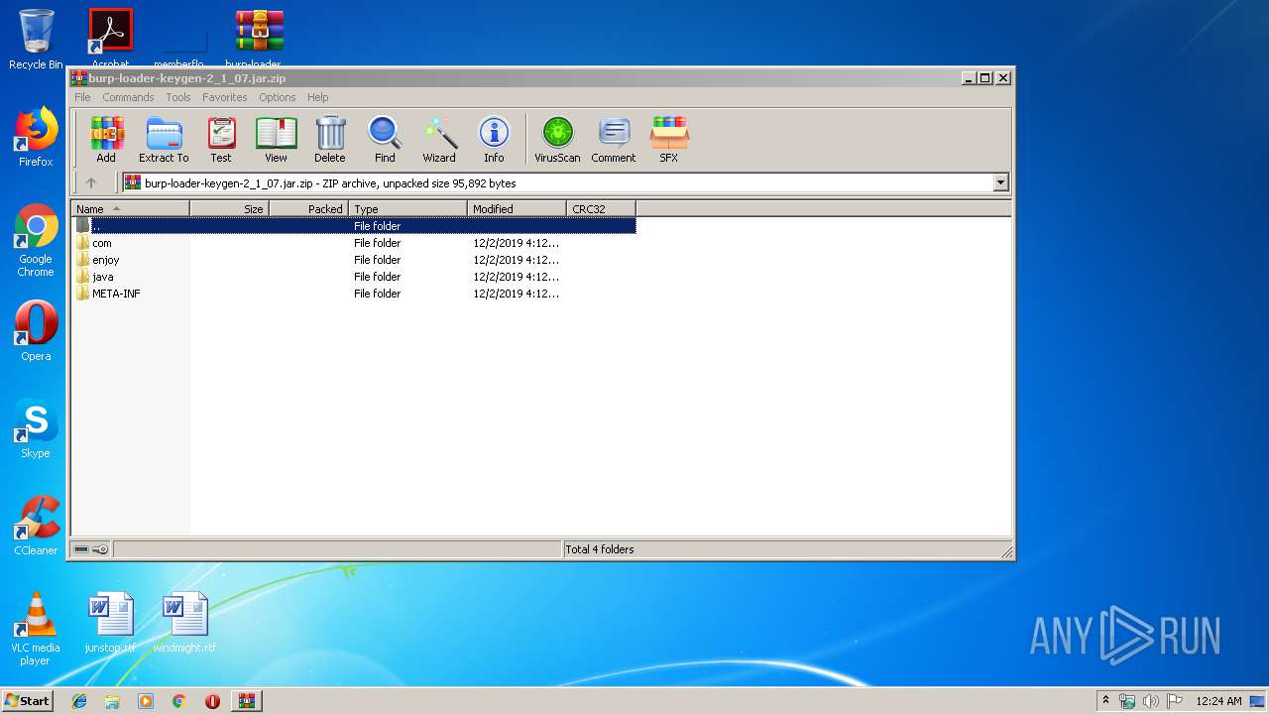Open media player taskbar icon
1269x714 pixels.
pyautogui.click(x=146, y=701)
